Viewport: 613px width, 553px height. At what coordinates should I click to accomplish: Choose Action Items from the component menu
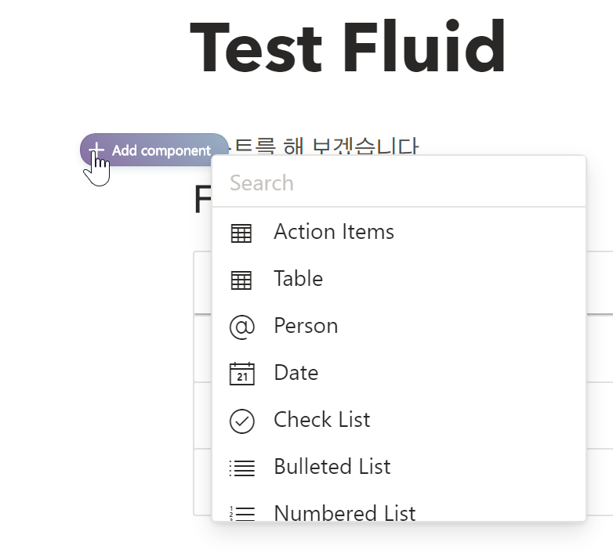(334, 232)
